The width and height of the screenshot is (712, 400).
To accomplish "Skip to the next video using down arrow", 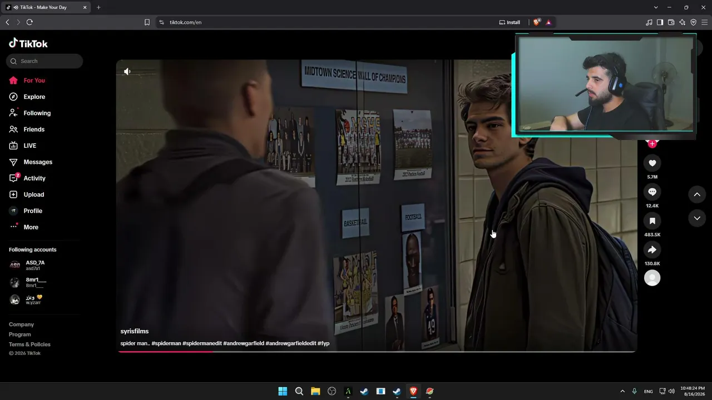I will click(x=697, y=218).
